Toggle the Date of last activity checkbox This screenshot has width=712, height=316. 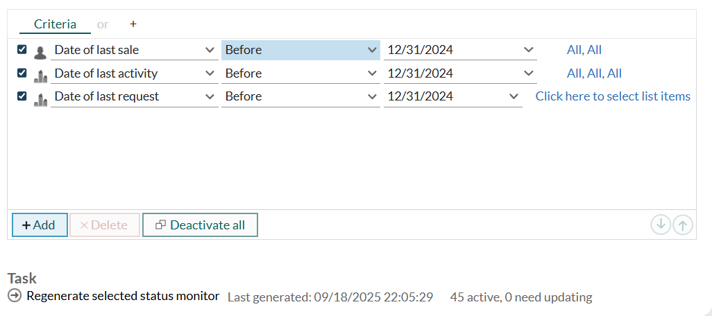pos(22,73)
